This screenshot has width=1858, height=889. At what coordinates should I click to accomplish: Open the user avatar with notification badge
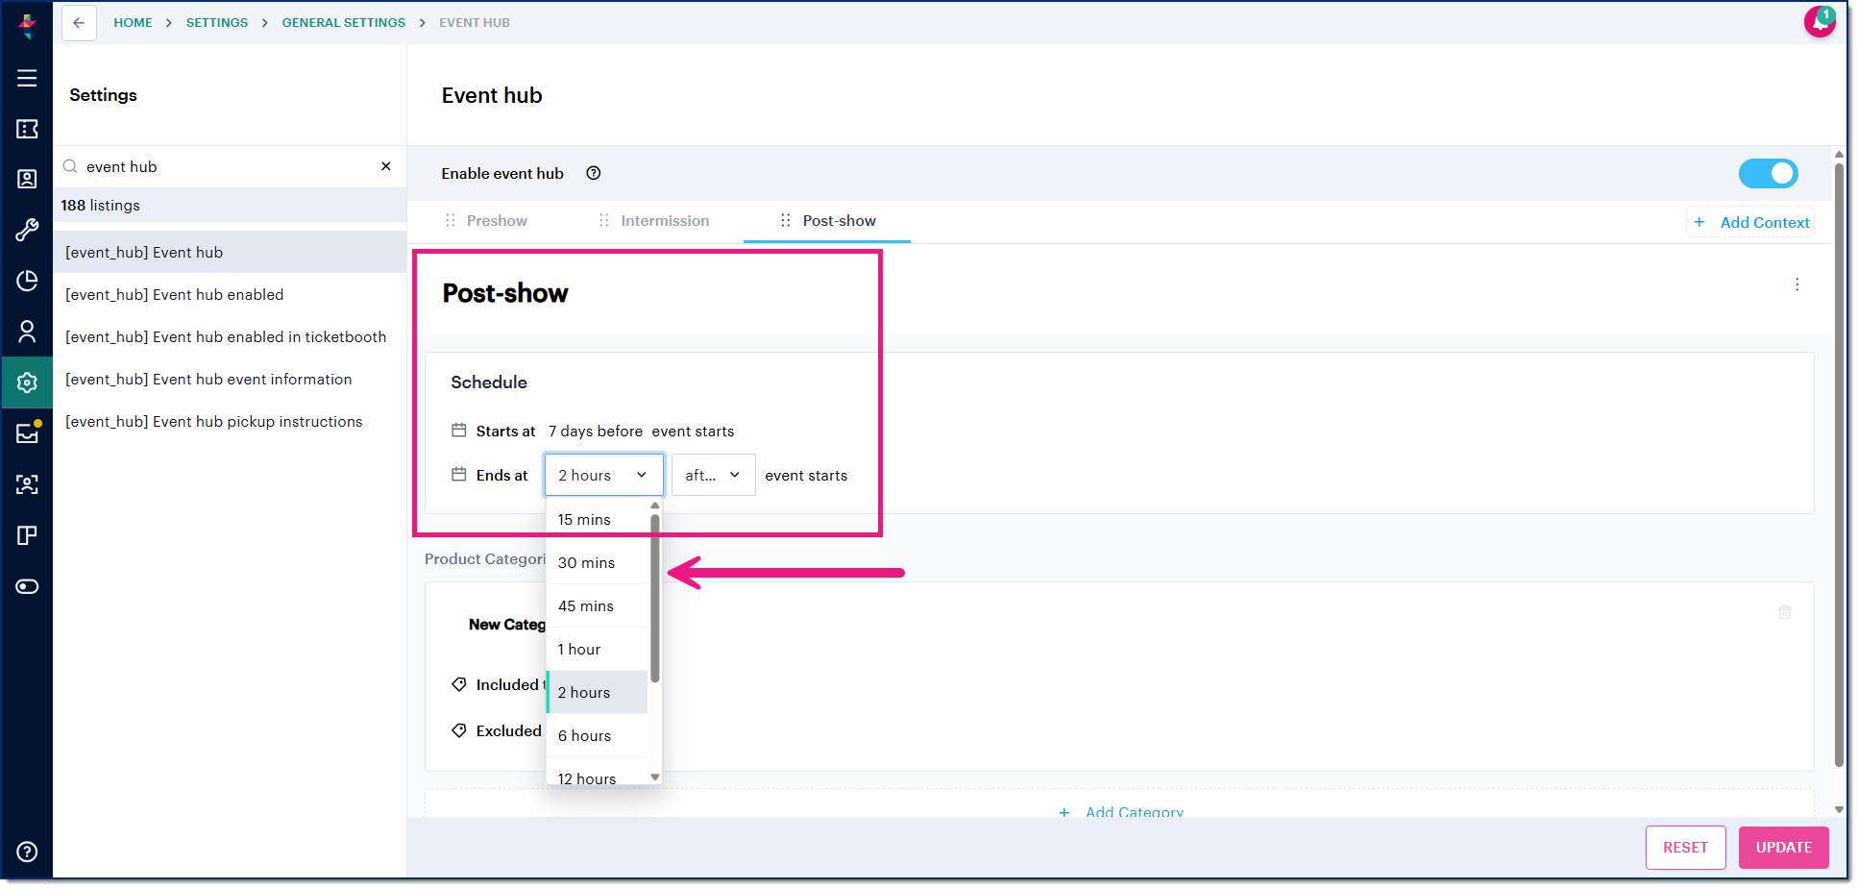pyautogui.click(x=1820, y=21)
